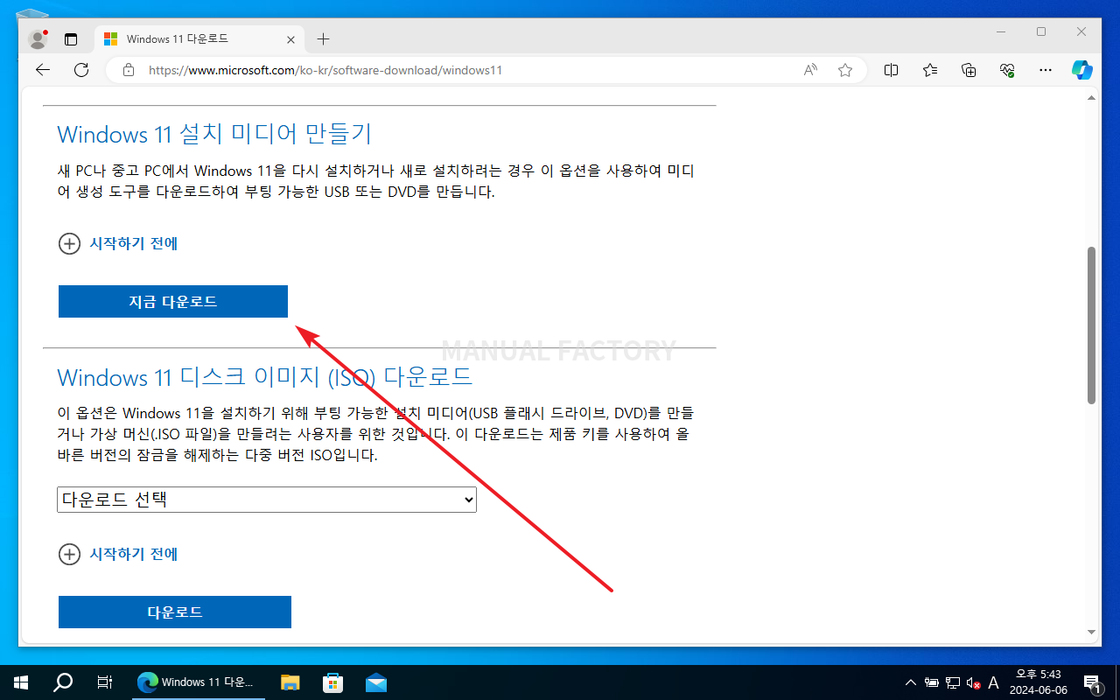Image resolution: width=1120 pixels, height=700 pixels.
Task: Open the Edge profile icon
Action: click(x=38, y=39)
